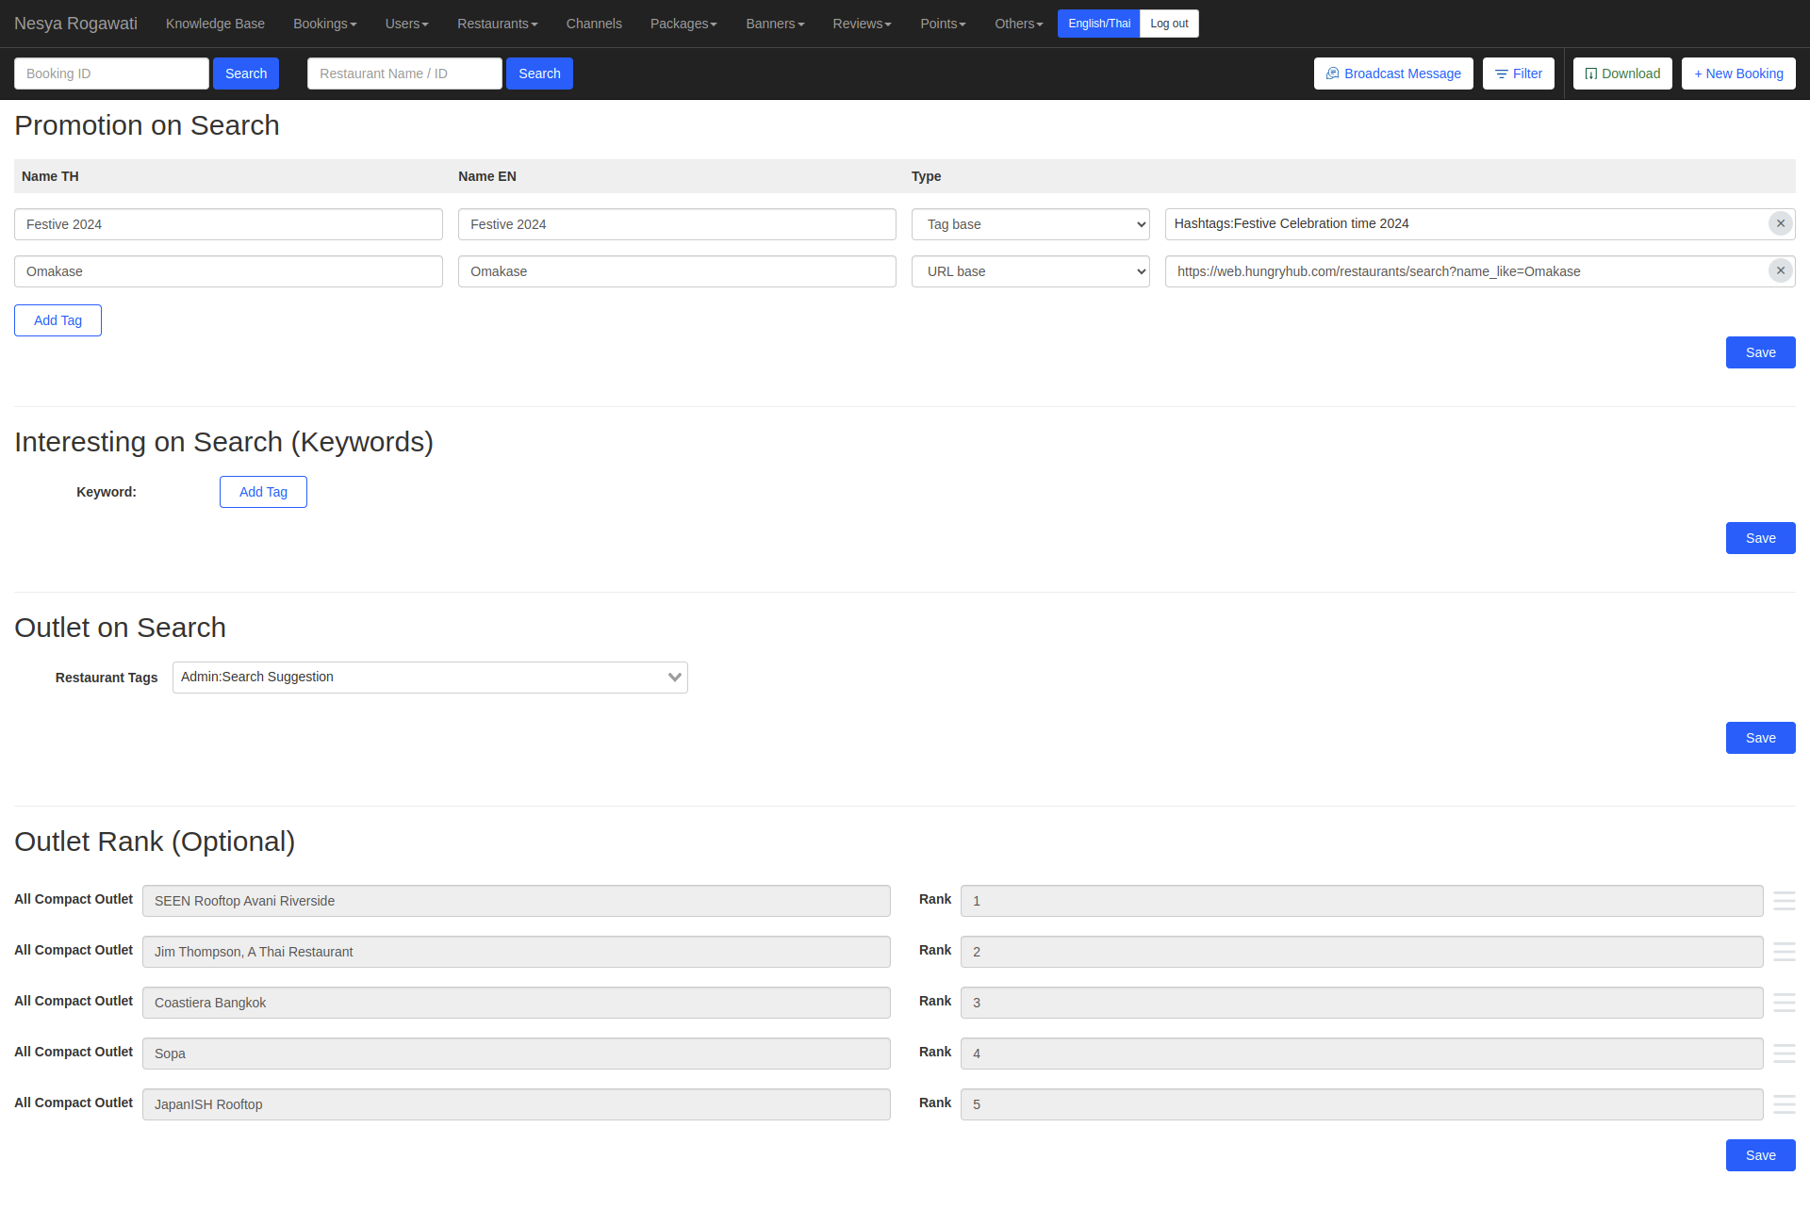Viewport: 1810px width, 1209px height.
Task: Click drag handle beside rank 2 row
Action: coord(1784,952)
